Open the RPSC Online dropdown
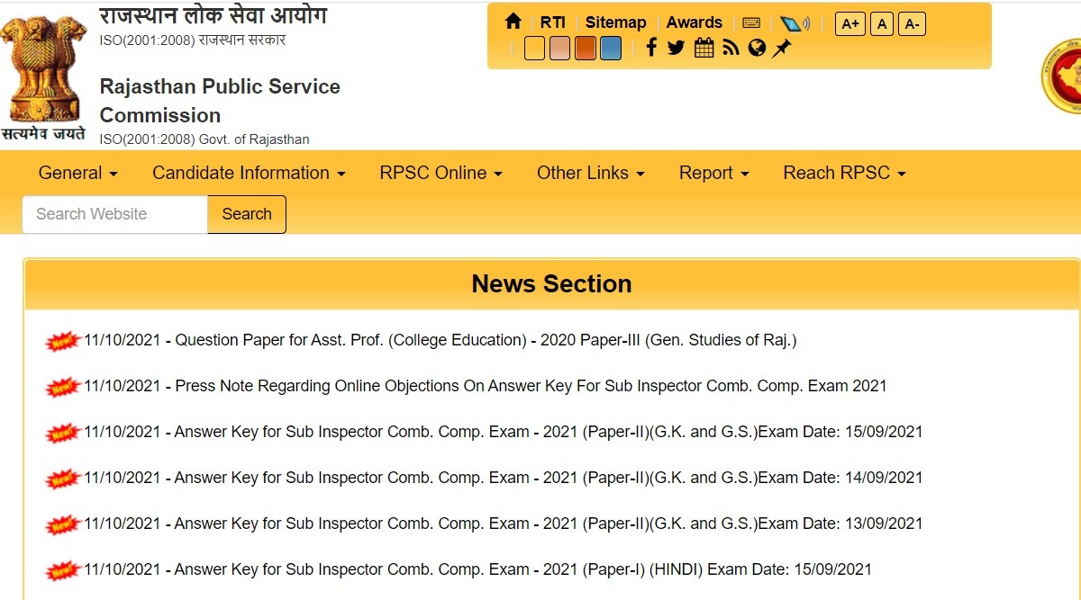Image resolution: width=1081 pixels, height=600 pixels. [441, 173]
